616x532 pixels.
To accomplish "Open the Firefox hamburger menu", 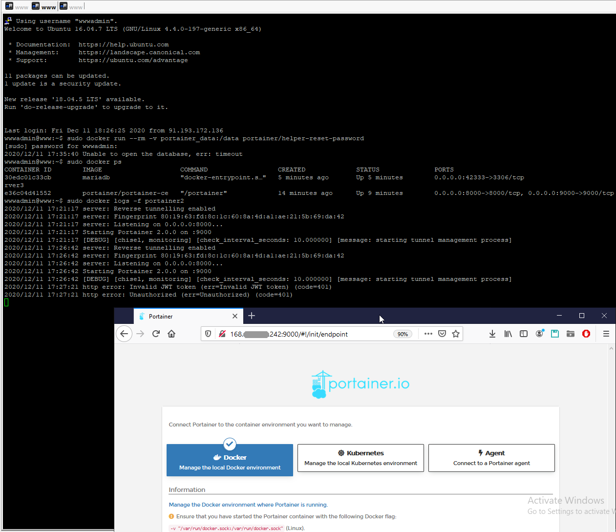I will tap(606, 334).
